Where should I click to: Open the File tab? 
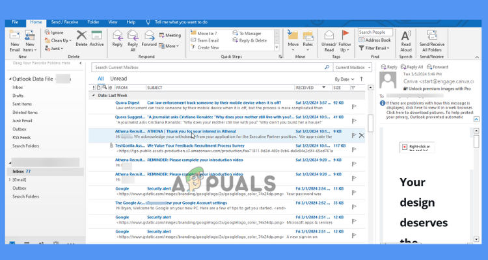pos(15,22)
